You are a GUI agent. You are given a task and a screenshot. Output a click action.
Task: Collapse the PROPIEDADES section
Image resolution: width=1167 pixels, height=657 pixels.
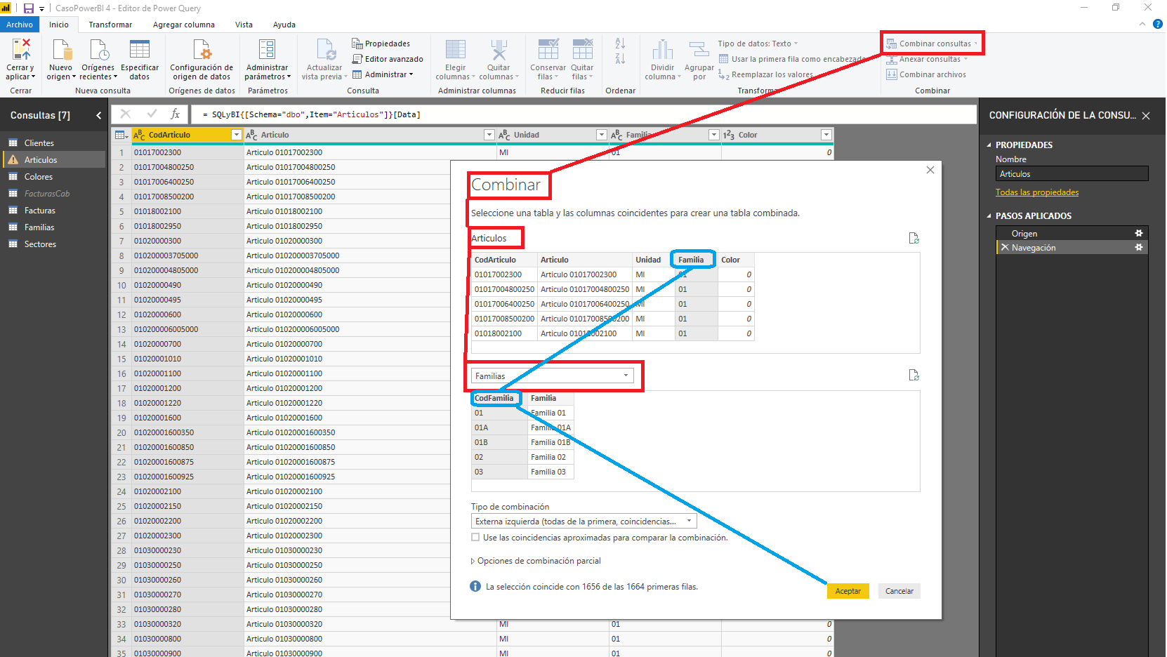(989, 145)
